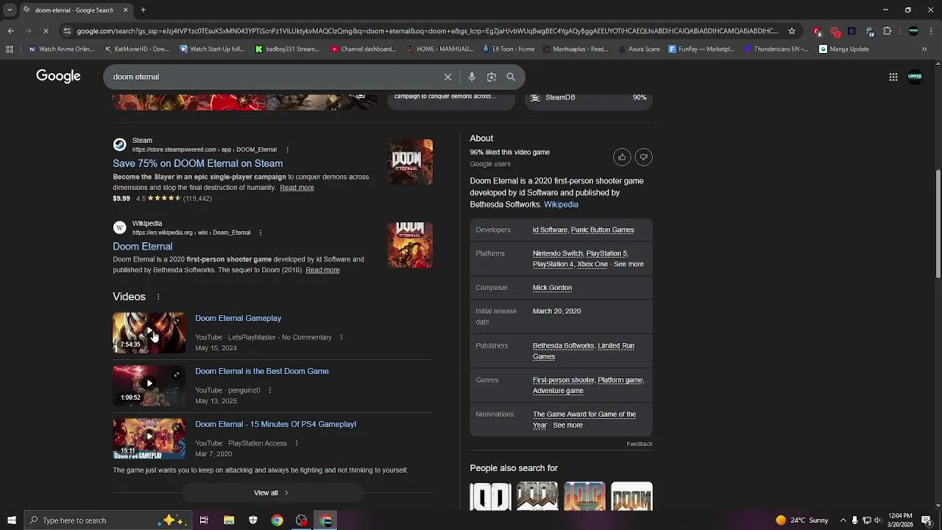
Task: Click the page vertical scrollbar thumb
Action: 938,225
